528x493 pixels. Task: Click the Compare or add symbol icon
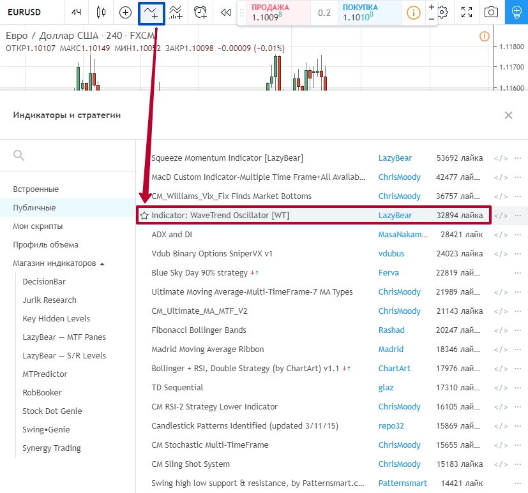click(x=126, y=12)
